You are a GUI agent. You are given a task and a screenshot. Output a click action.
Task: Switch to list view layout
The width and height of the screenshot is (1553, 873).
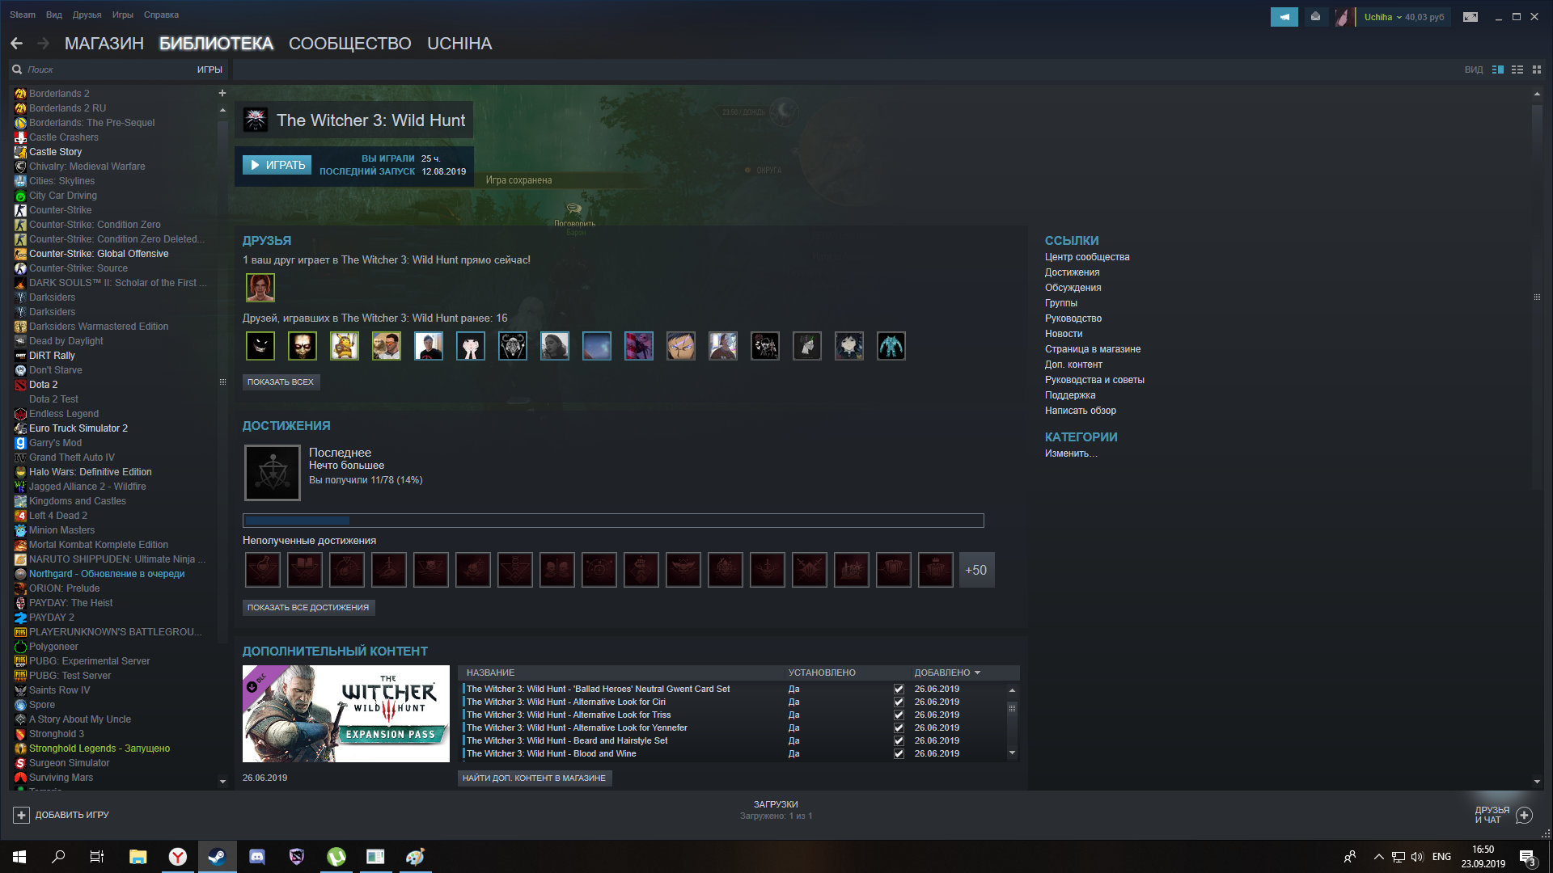[1517, 70]
